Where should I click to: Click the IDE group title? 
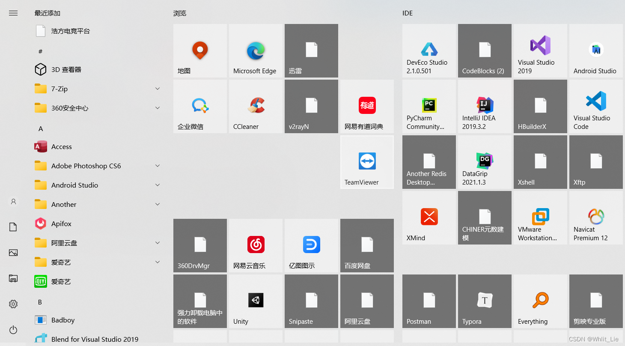point(408,13)
